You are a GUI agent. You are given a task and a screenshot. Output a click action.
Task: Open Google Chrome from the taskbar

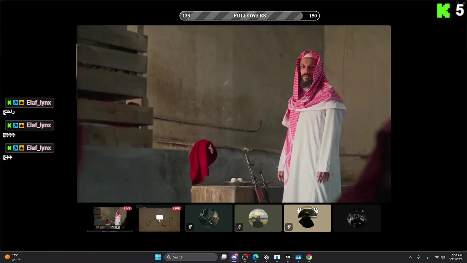(309, 257)
